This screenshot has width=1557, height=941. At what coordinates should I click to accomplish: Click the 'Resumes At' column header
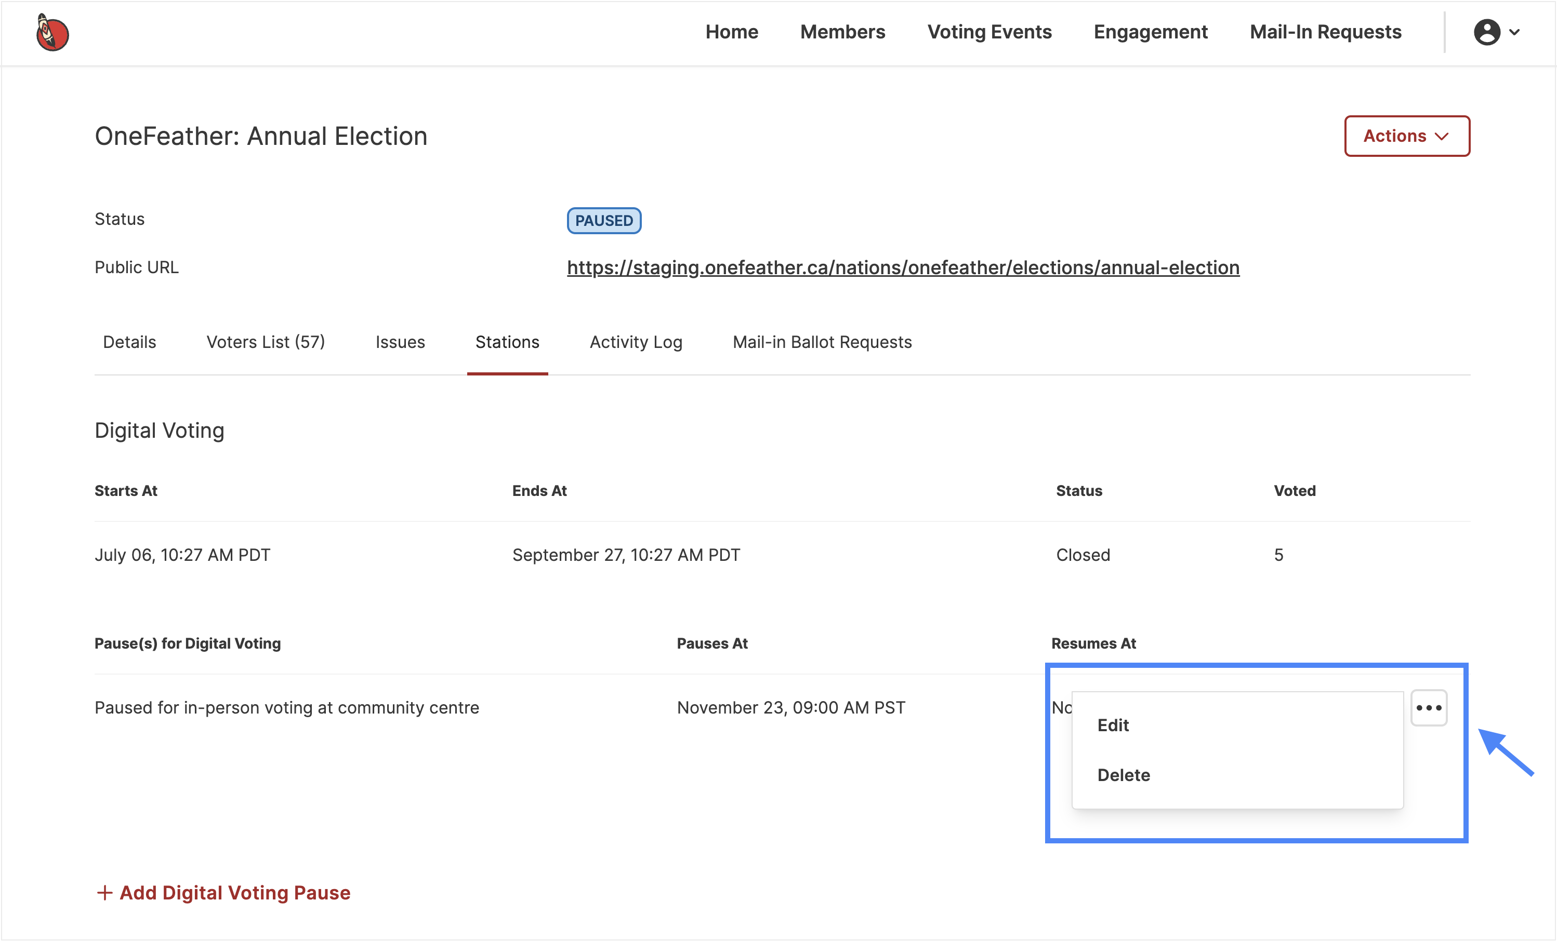(x=1094, y=643)
